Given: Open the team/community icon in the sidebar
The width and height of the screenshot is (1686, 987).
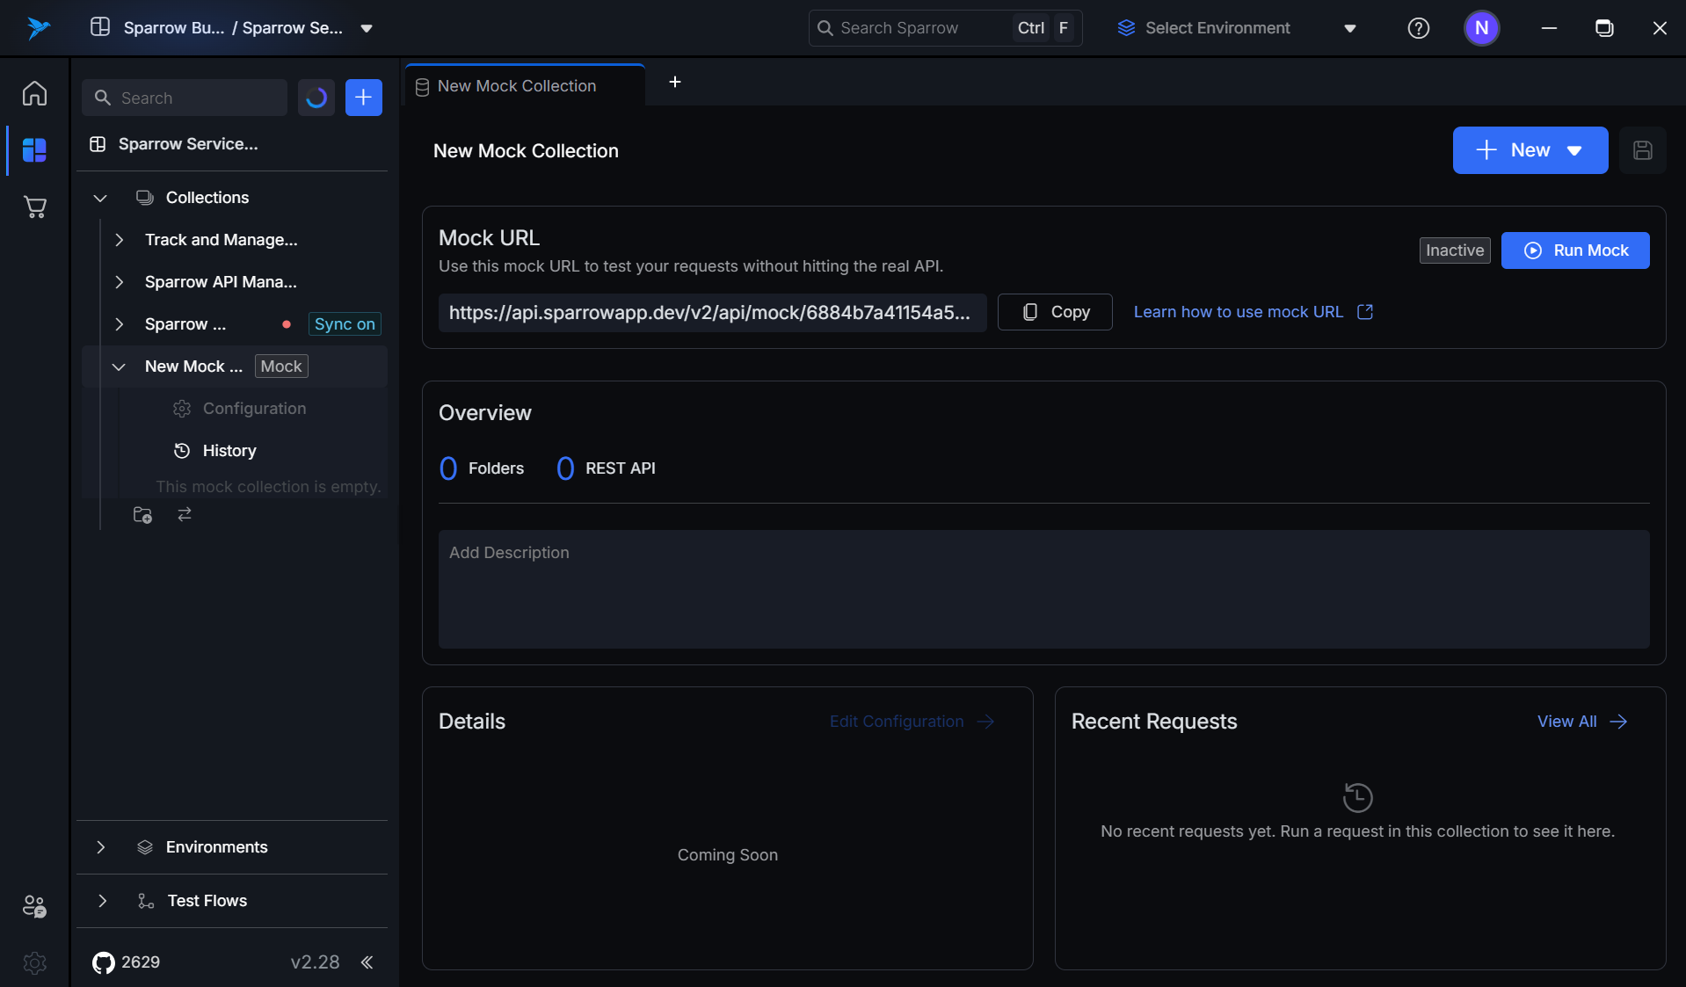Looking at the screenshot, I should (x=34, y=906).
